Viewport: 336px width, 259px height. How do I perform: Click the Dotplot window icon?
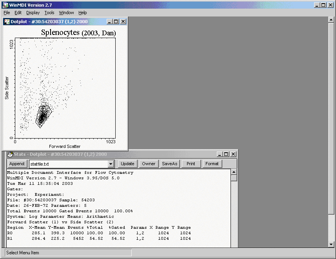7,22
